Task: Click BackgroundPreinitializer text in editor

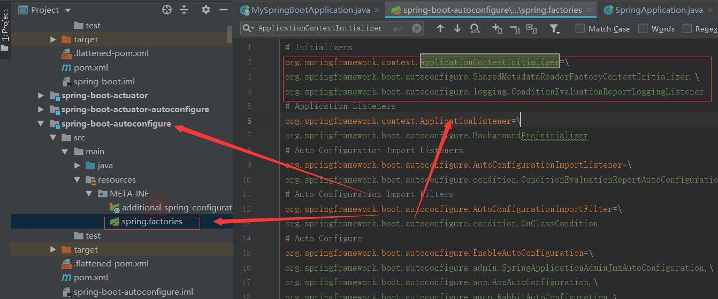Action: [530, 136]
